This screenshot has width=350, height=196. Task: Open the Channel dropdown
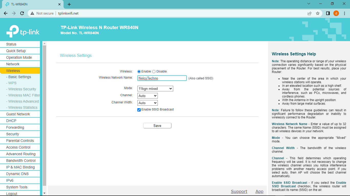pos(148,96)
